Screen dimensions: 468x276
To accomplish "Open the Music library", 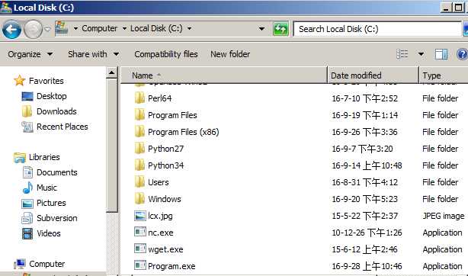I will pos(40,188).
